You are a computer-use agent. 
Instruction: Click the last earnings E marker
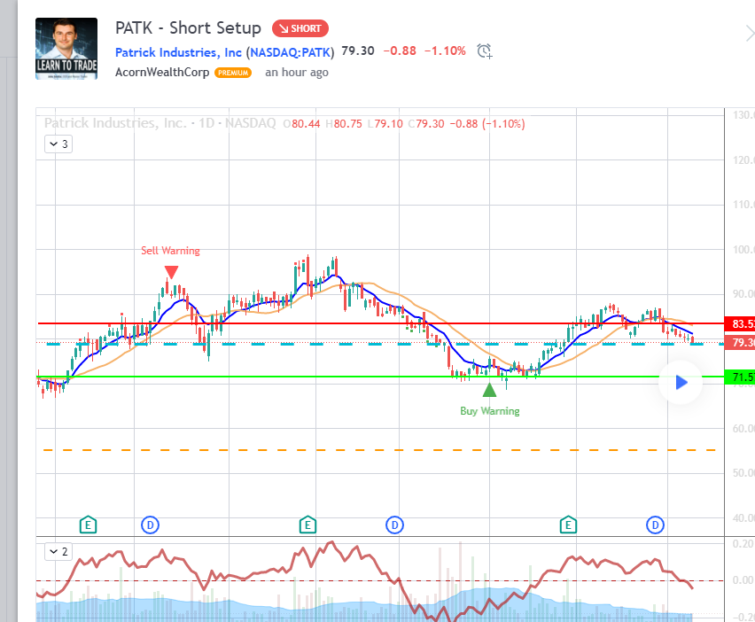tap(568, 525)
